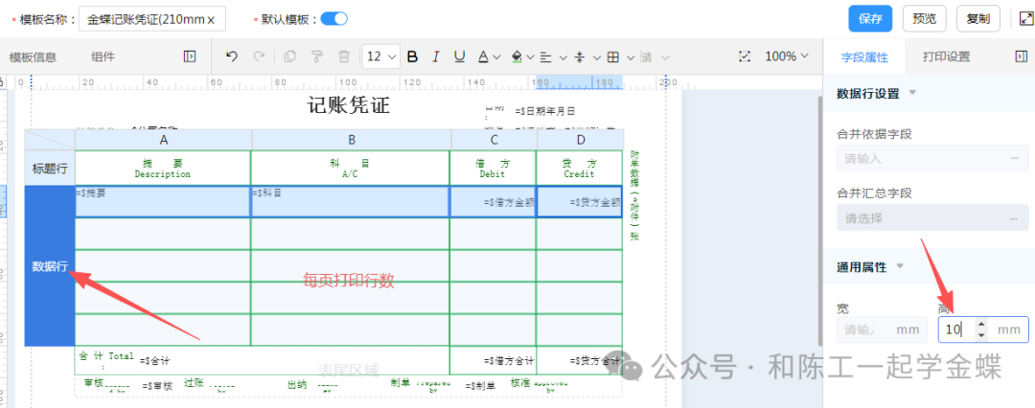Open the fill color bucket picker
Viewport: 1035px width, 408px height.
coord(517,57)
